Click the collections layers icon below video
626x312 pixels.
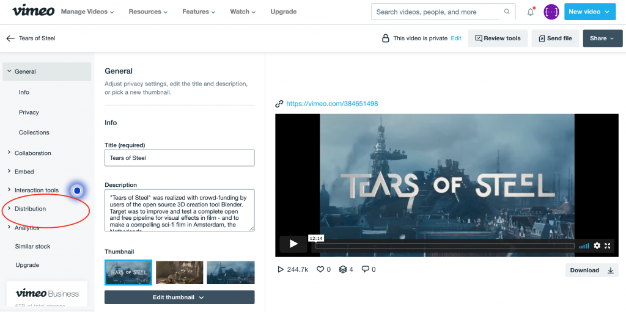pyautogui.click(x=342, y=269)
